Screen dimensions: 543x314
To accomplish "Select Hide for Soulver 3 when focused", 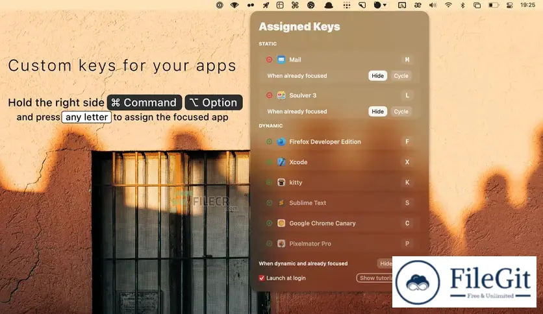I will click(377, 112).
